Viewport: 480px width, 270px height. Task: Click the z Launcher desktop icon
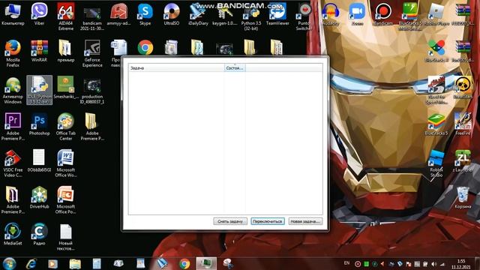pyautogui.click(x=463, y=160)
